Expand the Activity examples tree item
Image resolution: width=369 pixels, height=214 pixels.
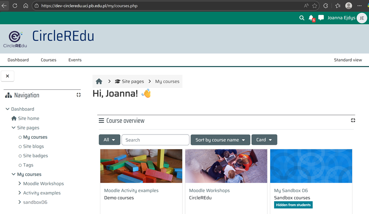coord(20,193)
